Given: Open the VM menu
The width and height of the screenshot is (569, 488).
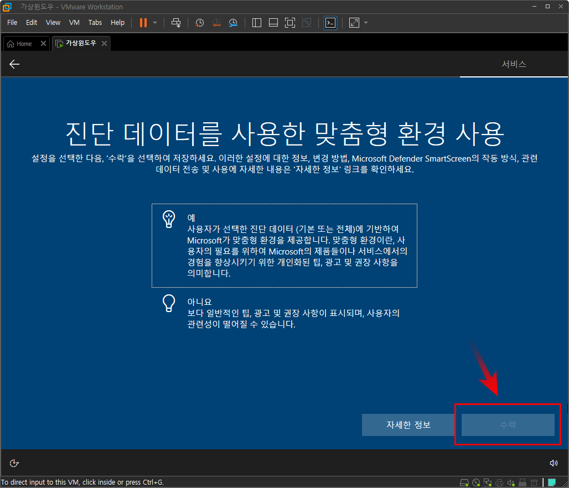Looking at the screenshot, I should click(x=74, y=23).
